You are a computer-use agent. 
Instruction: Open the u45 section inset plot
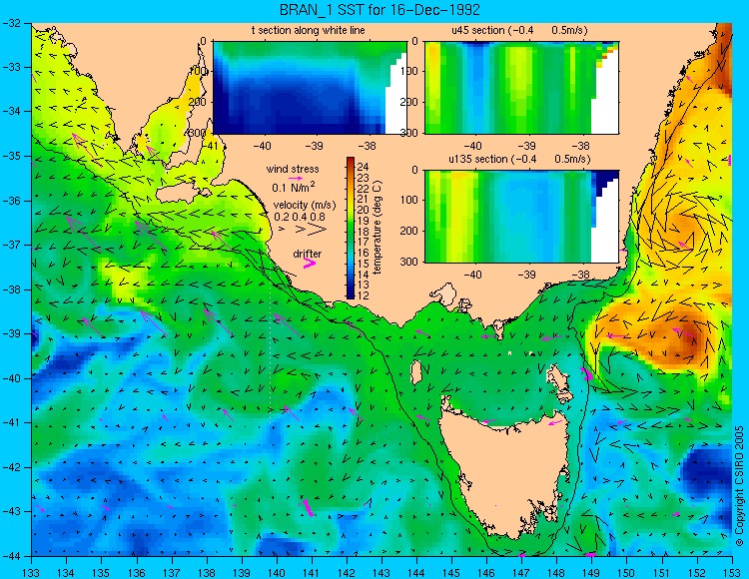(x=521, y=88)
